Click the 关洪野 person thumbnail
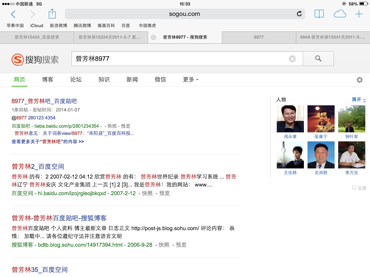Viewport: 370px width, 277px height. coord(321,155)
